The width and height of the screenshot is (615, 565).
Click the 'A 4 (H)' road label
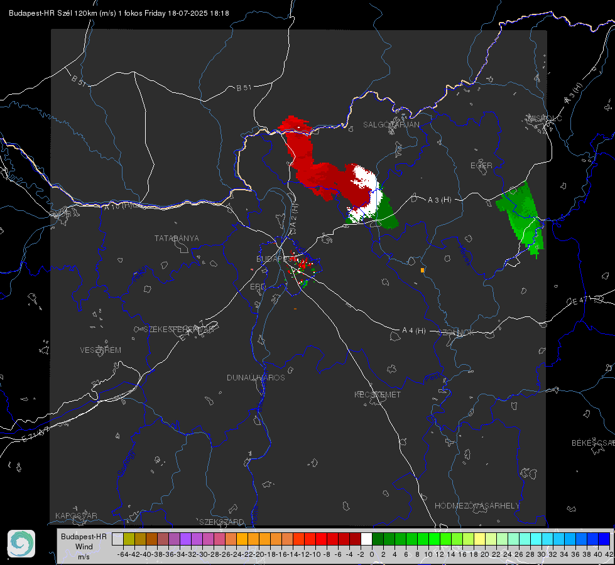click(x=414, y=331)
